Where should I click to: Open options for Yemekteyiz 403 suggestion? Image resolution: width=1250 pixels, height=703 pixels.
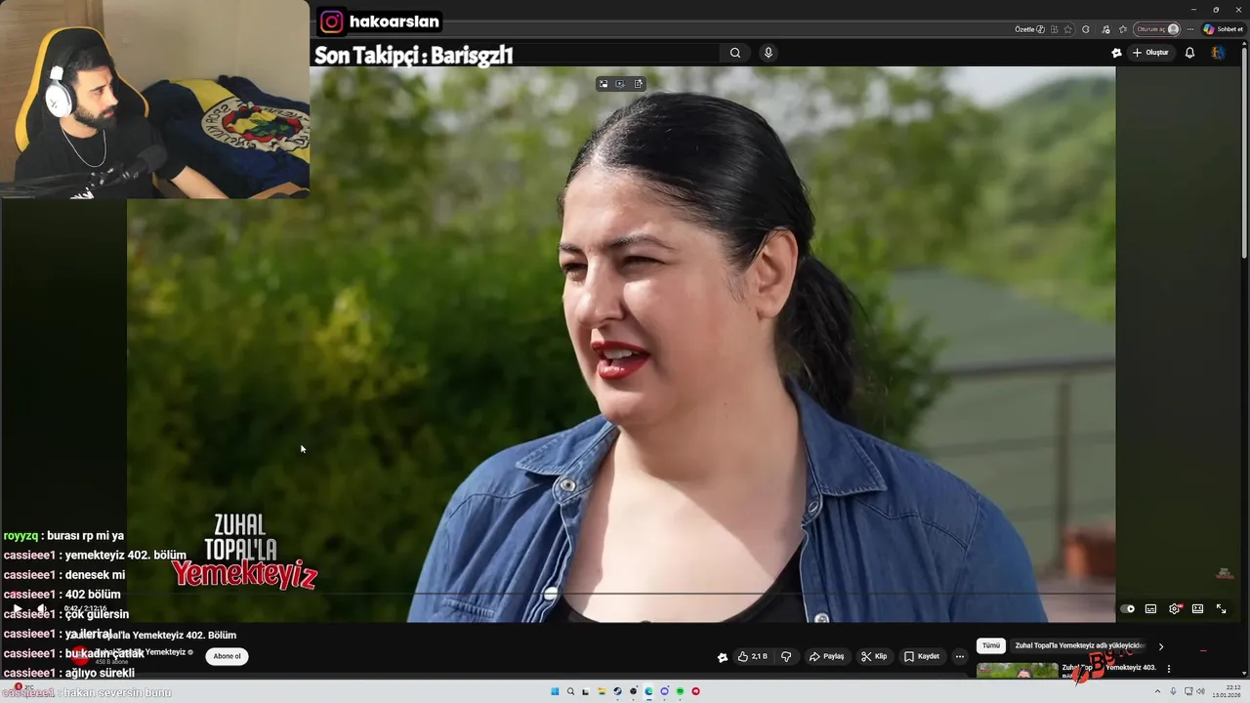[x=1169, y=669]
